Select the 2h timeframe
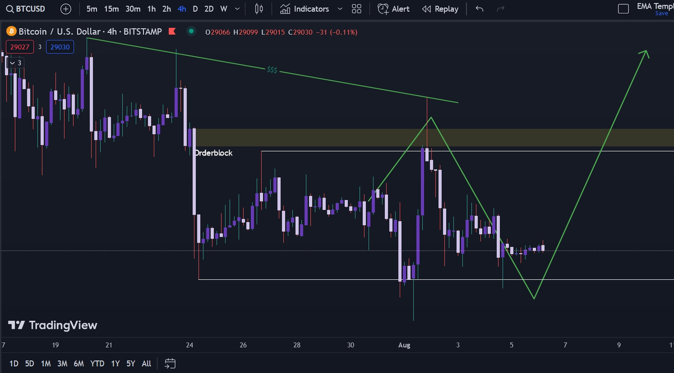 pyautogui.click(x=166, y=9)
